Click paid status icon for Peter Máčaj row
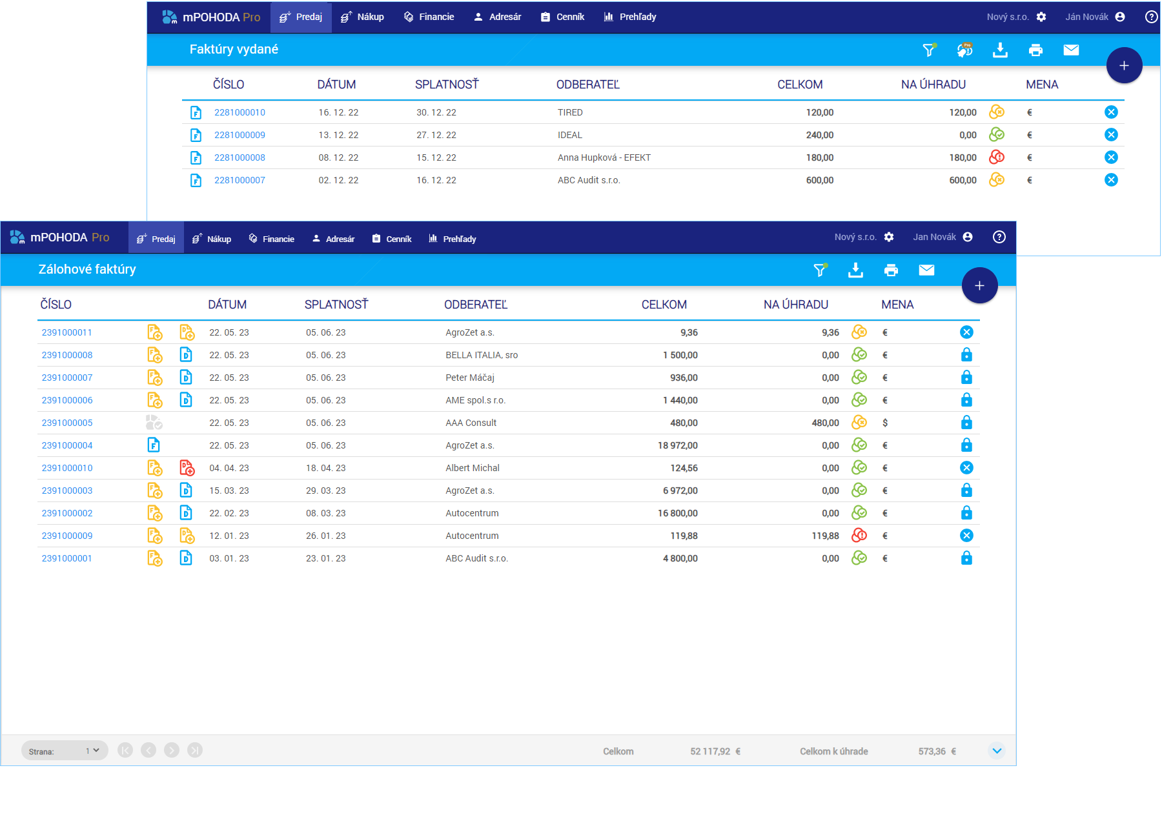 [x=859, y=377]
